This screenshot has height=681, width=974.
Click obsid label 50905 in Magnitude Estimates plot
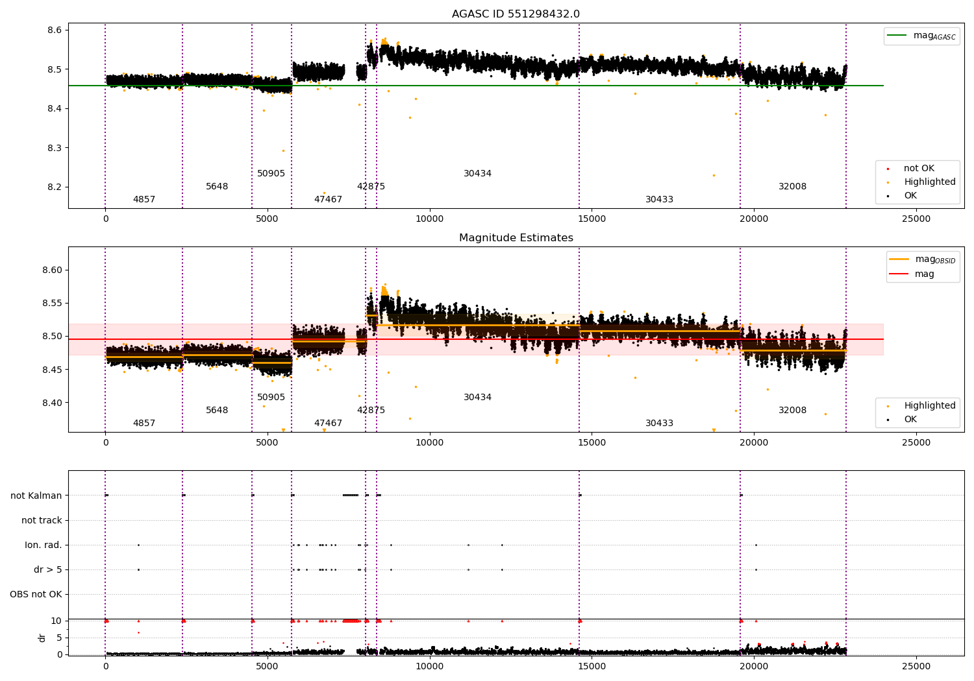271,398
